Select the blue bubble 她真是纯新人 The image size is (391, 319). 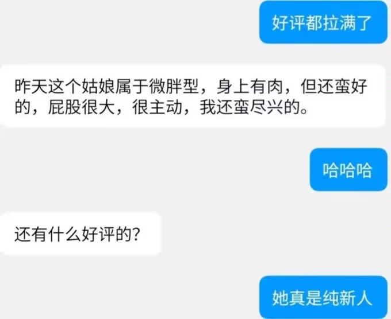coord(323,297)
